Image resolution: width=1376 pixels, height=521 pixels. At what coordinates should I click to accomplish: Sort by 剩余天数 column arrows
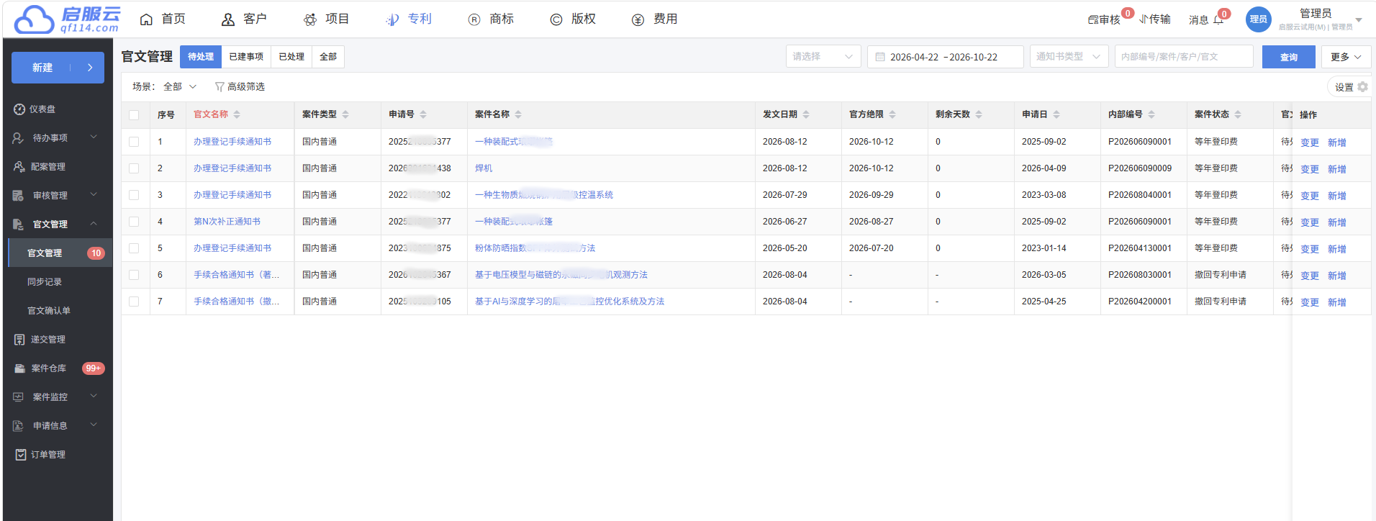(x=979, y=114)
